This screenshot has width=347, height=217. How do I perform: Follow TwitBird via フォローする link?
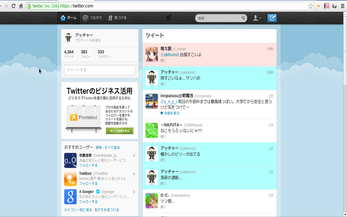tap(88, 184)
